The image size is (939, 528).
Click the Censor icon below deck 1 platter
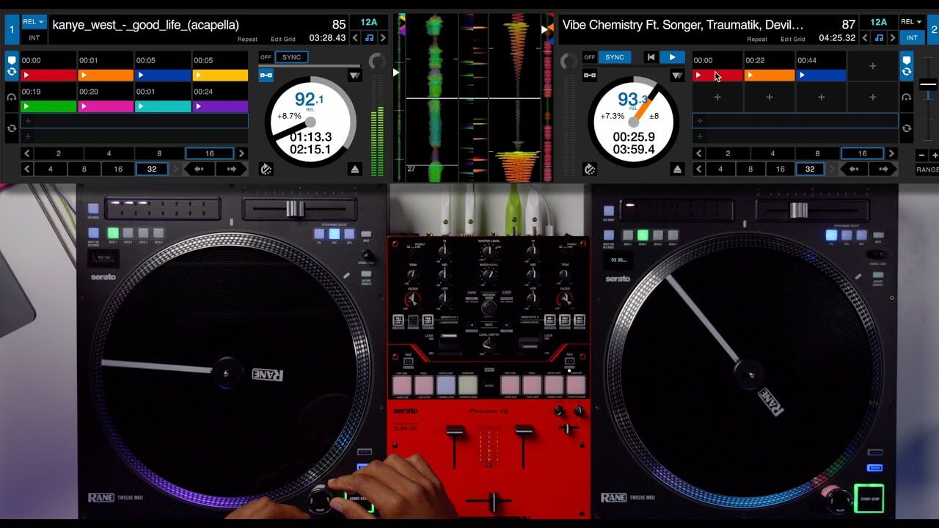(266, 169)
